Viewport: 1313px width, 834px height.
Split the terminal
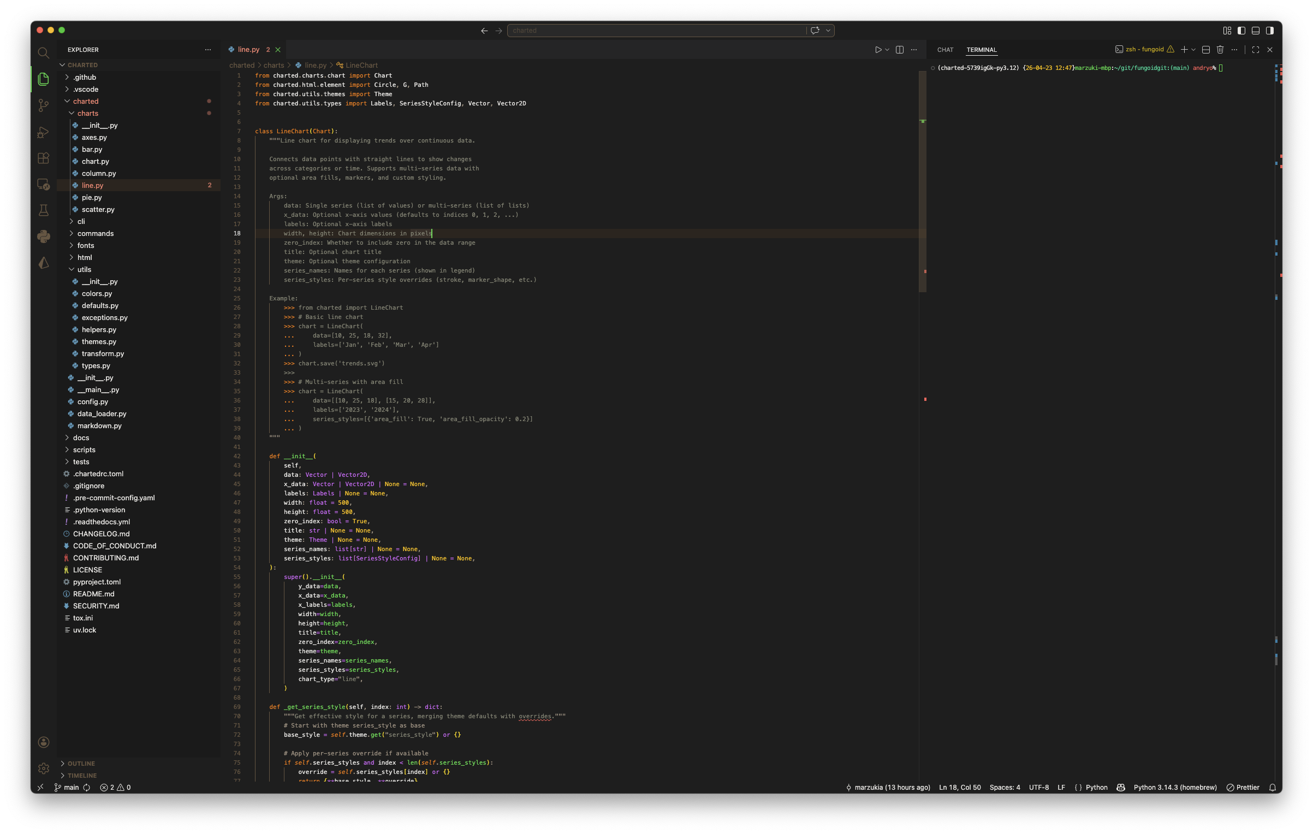pyautogui.click(x=1205, y=49)
